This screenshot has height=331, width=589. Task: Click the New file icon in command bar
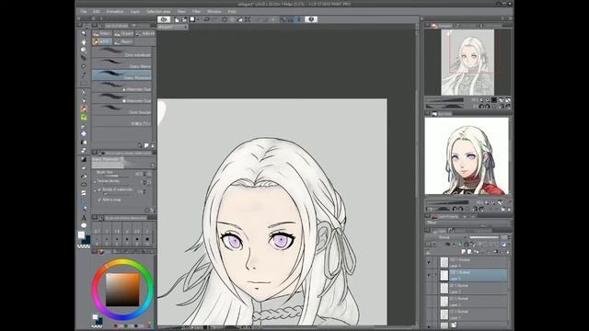point(176,19)
